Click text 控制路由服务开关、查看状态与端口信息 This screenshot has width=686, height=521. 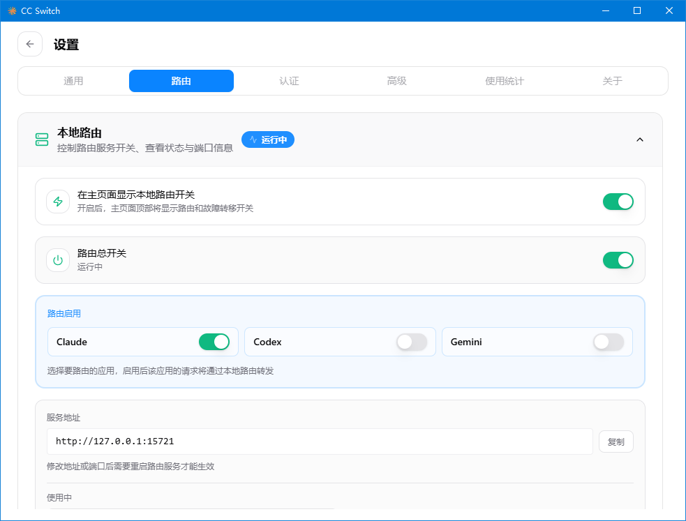click(x=145, y=148)
